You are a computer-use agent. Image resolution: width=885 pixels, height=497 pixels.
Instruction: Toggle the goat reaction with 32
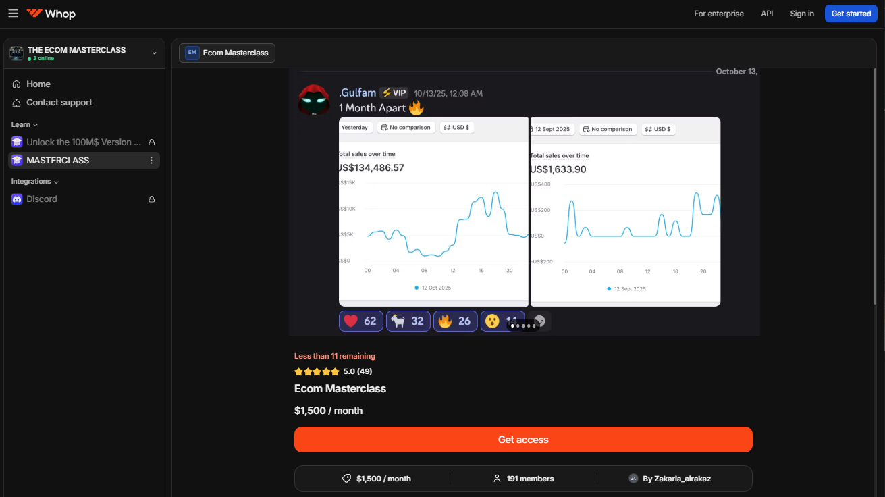[408, 321]
